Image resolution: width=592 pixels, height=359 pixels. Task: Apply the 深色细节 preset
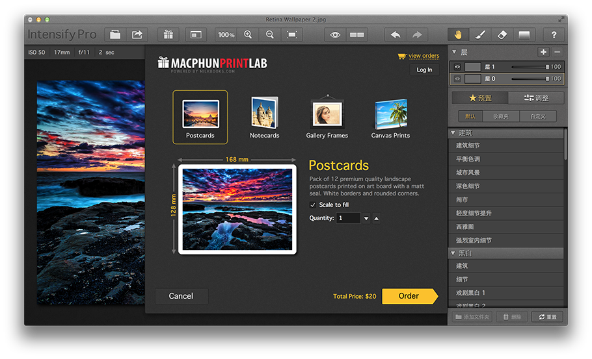click(x=506, y=186)
